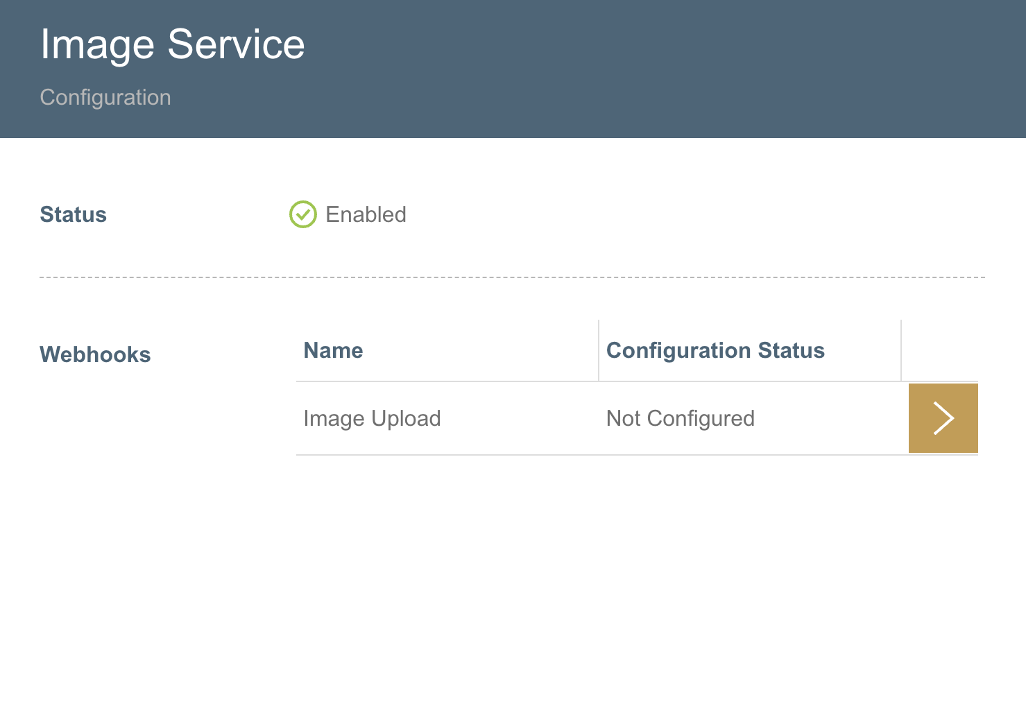The height and width of the screenshot is (706, 1026).
Task: Click empty space right of Enabled text
Action: point(659,214)
